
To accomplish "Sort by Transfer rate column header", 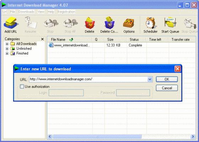I will tap(182, 40).
